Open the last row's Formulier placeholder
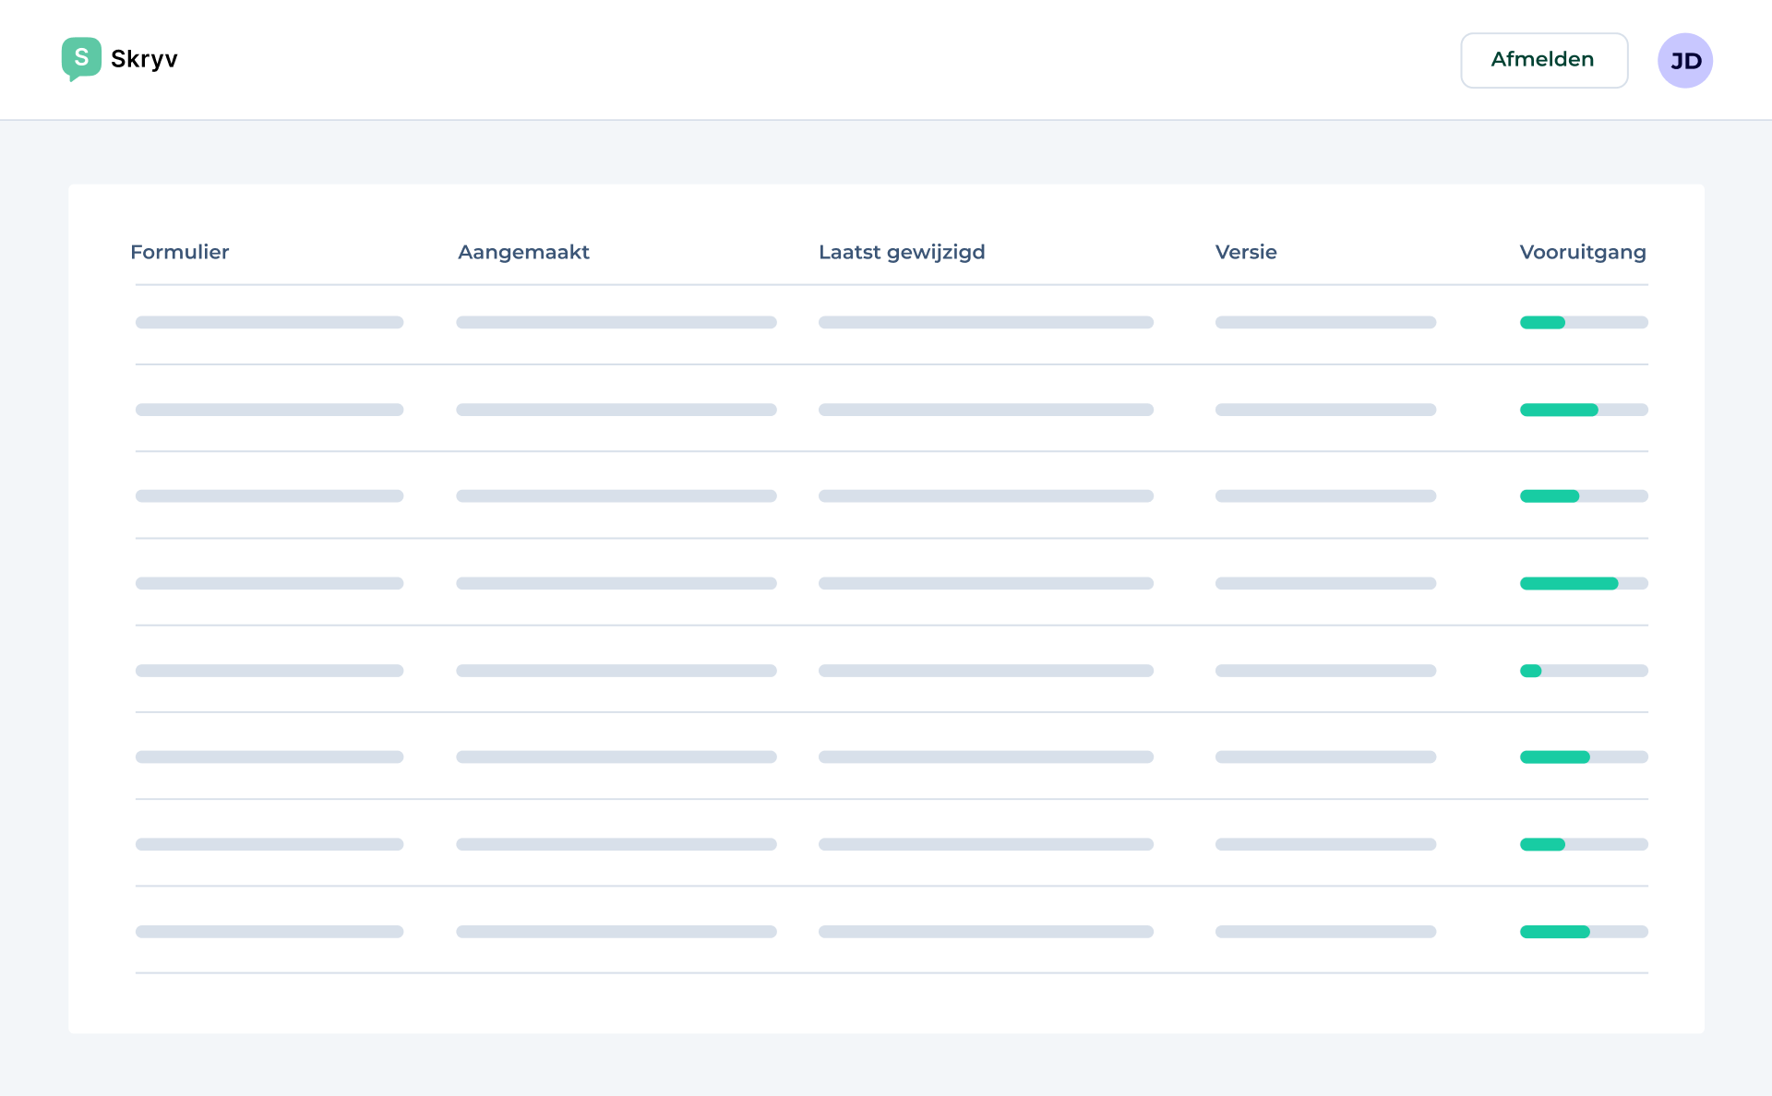Image resolution: width=1772 pixels, height=1096 pixels. click(x=269, y=932)
